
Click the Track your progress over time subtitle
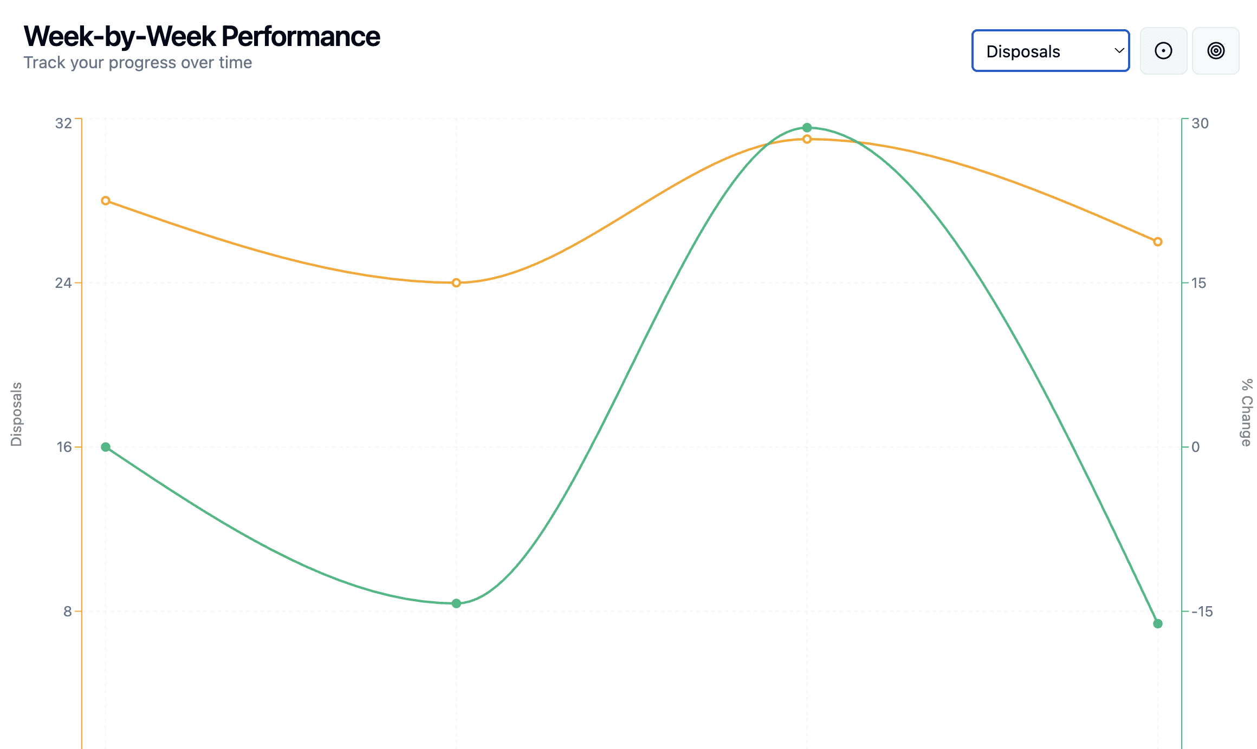(138, 63)
